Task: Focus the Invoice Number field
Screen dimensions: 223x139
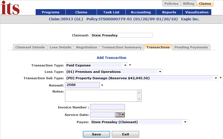Action: click(x=107, y=107)
